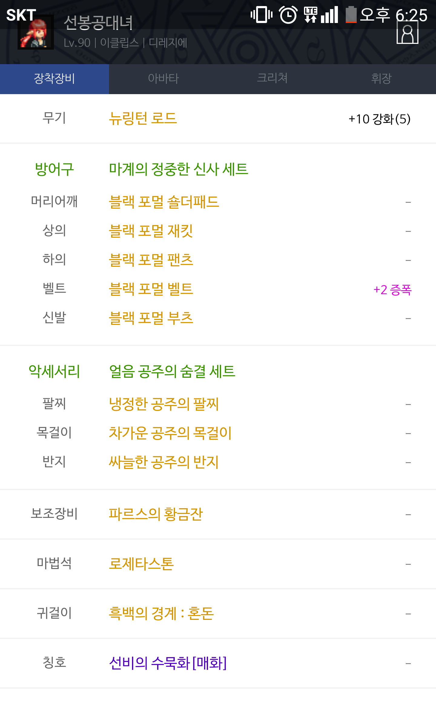Tap the red-haired character avatar thumbnail
Image resolution: width=436 pixels, height=724 pixels.
[x=36, y=33]
